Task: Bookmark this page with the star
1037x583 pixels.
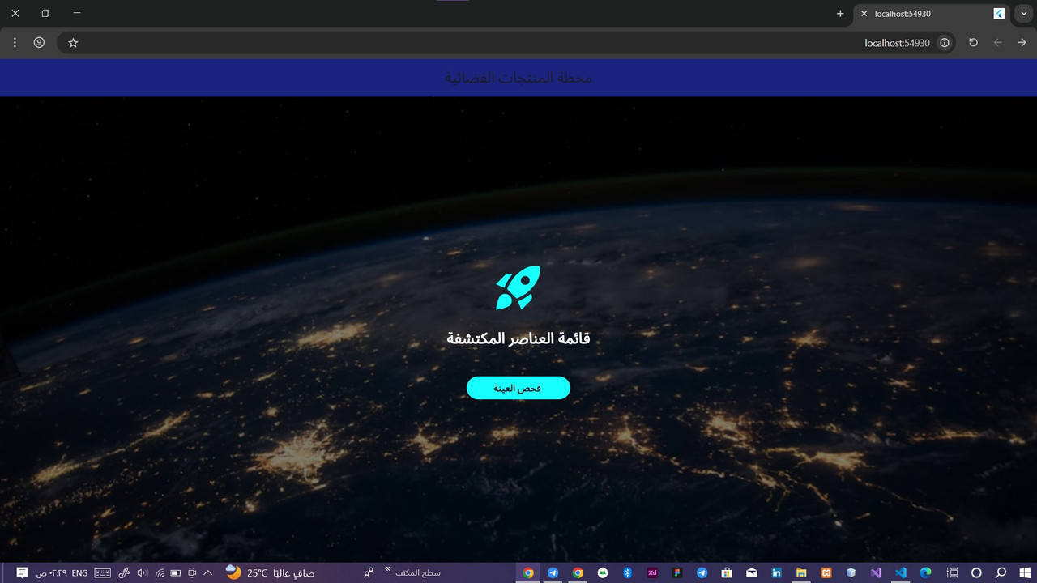Action: coord(73,42)
